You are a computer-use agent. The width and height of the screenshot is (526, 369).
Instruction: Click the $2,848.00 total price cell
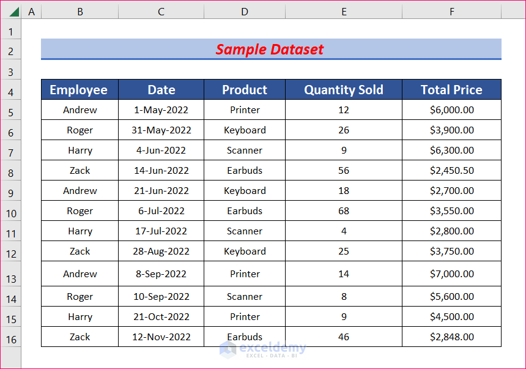point(452,337)
